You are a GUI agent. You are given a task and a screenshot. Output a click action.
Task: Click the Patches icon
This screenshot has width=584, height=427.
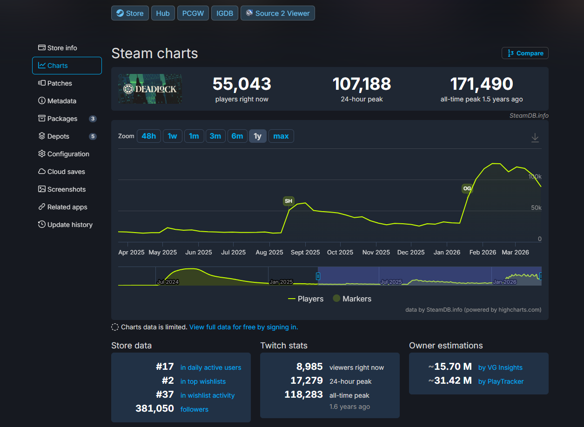pyautogui.click(x=42, y=83)
